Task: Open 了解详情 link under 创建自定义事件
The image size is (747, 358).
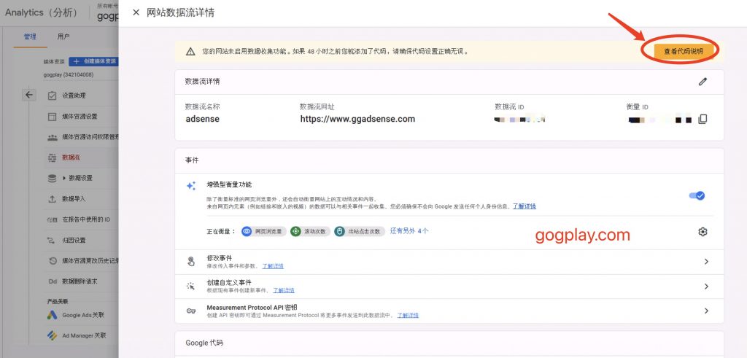Action: tap(284, 290)
